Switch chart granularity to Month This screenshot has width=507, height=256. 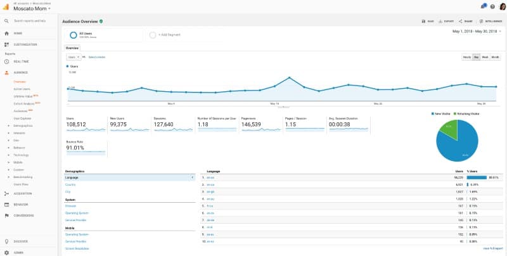point(496,57)
